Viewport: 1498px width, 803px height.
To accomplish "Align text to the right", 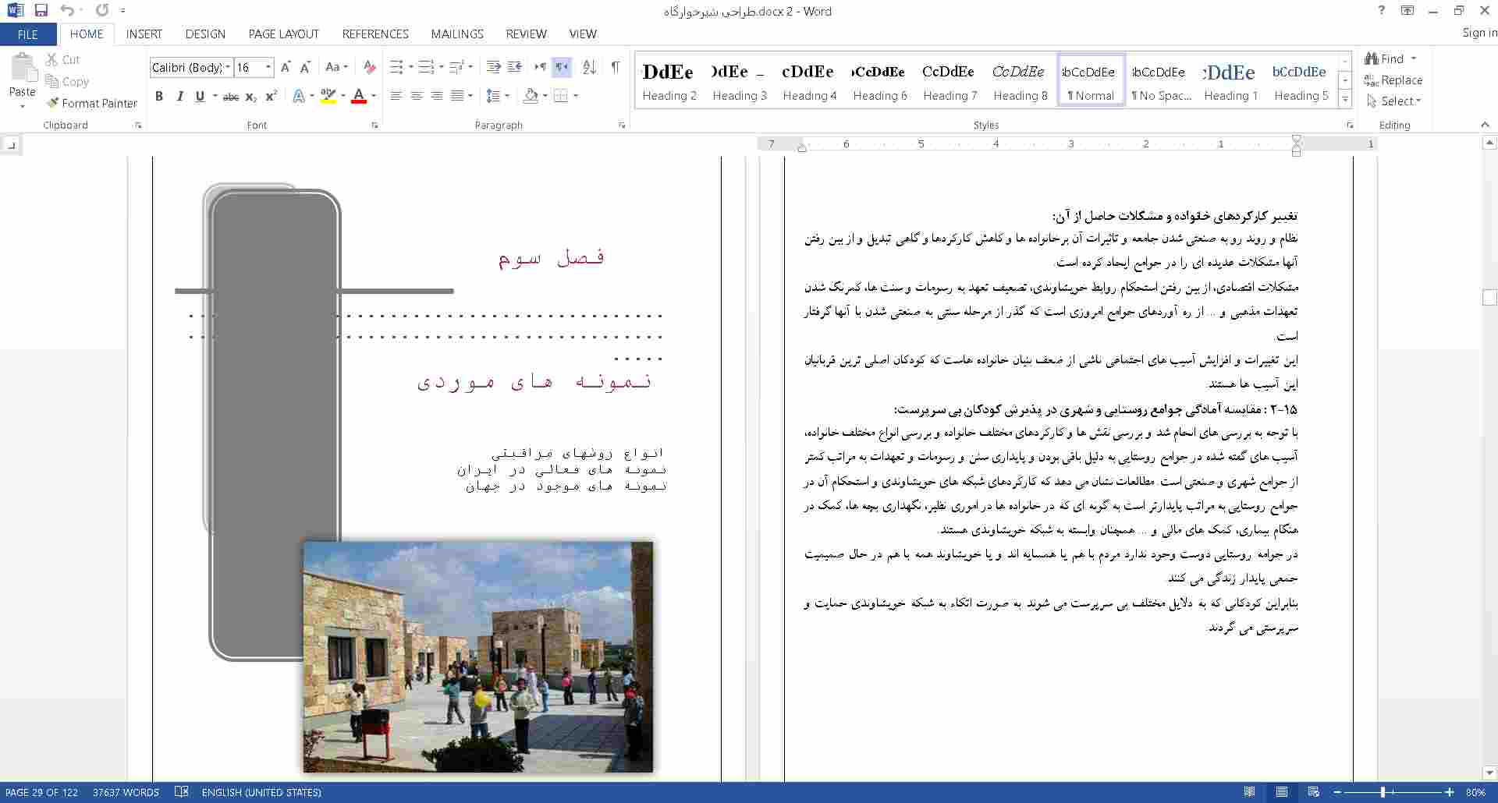I will point(437,96).
